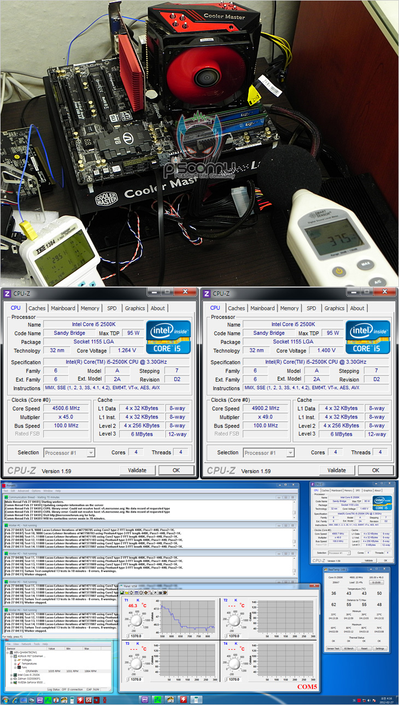The height and width of the screenshot is (705, 399).
Task: Expand Intel Core i5 2500K node in HWMonitor
Action: (11, 675)
